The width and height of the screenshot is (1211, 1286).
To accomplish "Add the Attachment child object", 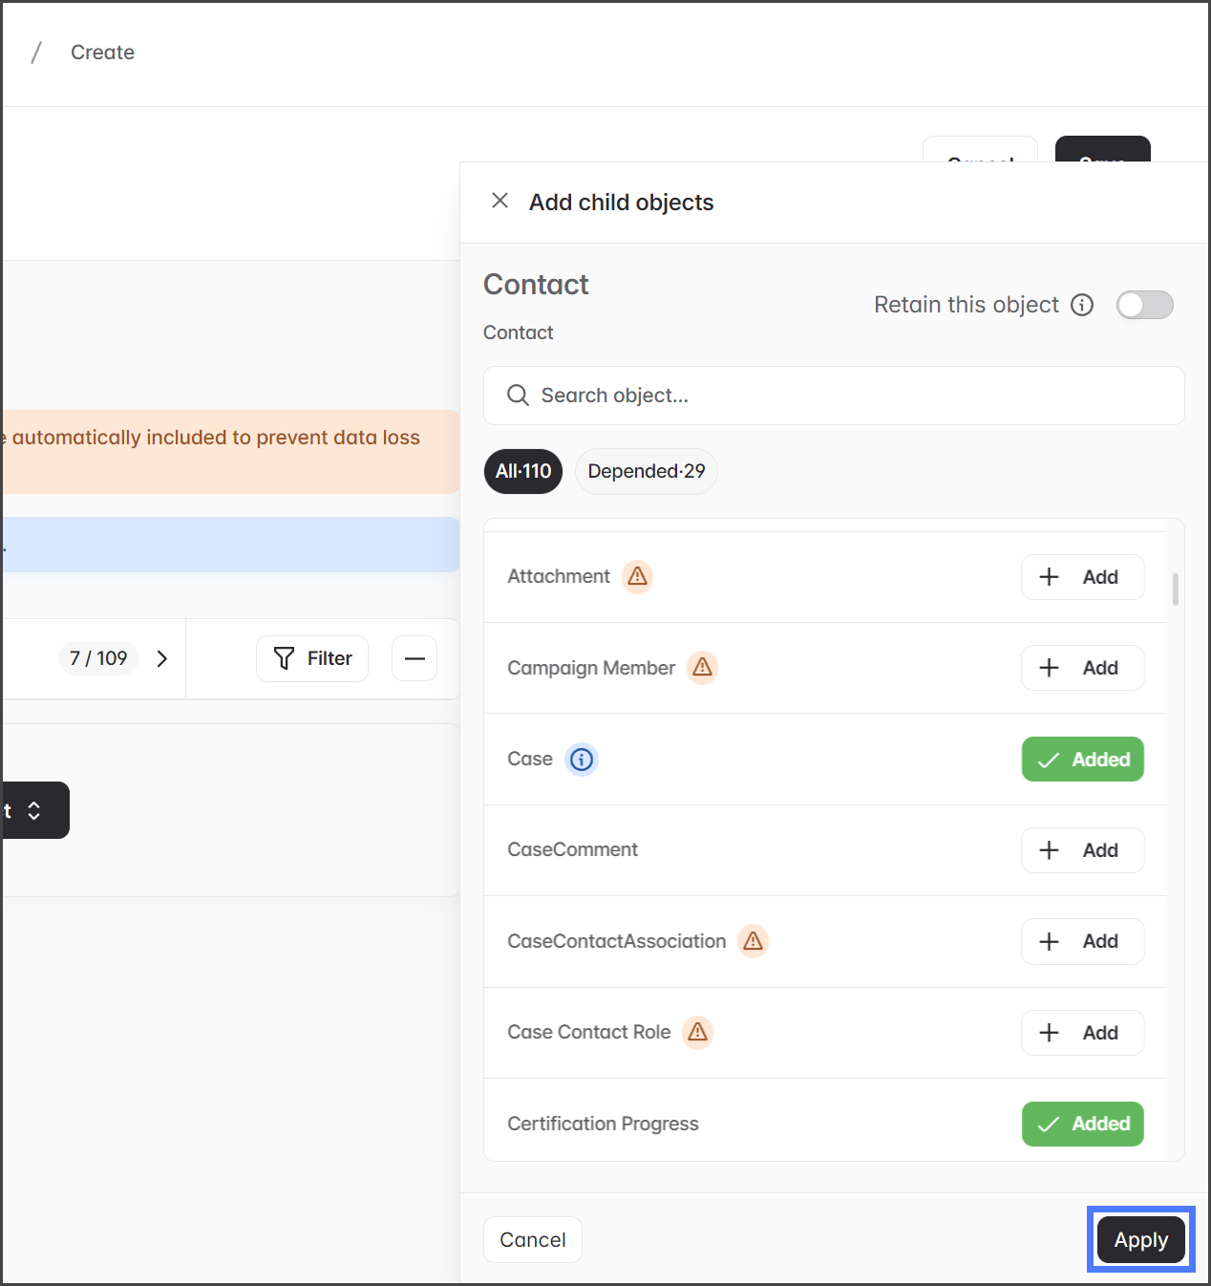I will pyautogui.click(x=1082, y=577).
